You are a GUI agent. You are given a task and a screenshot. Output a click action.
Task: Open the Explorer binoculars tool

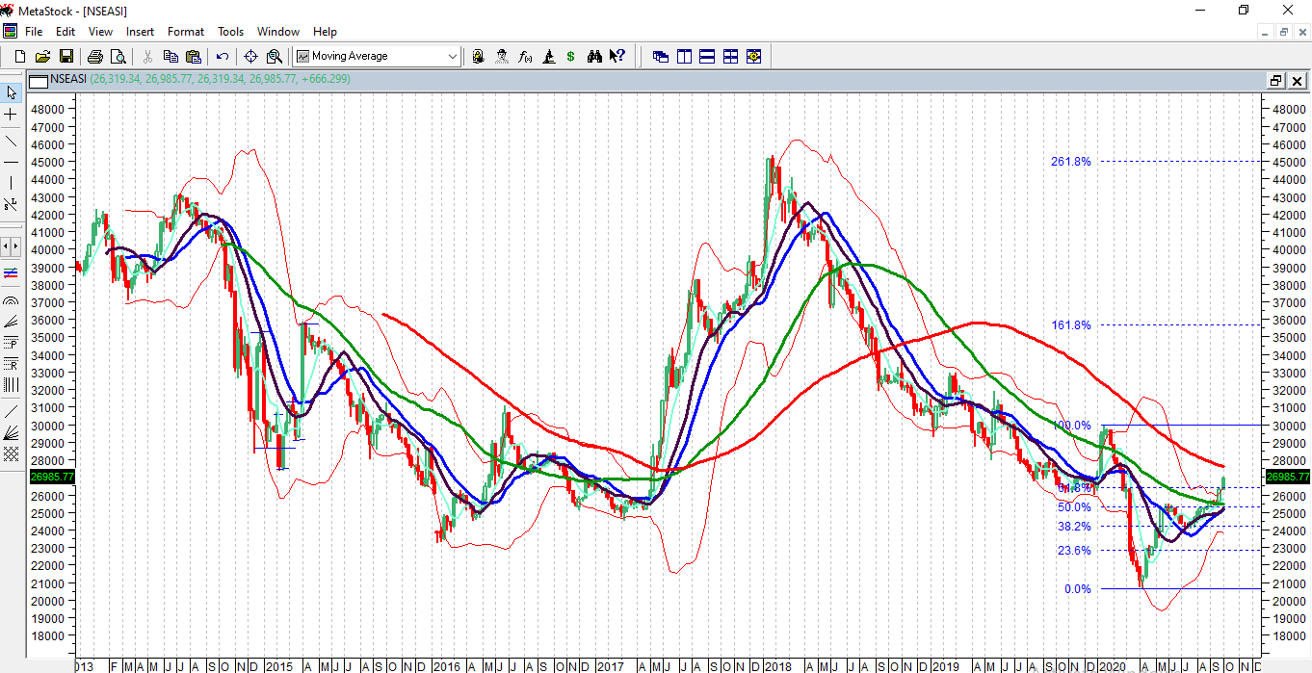tap(594, 57)
